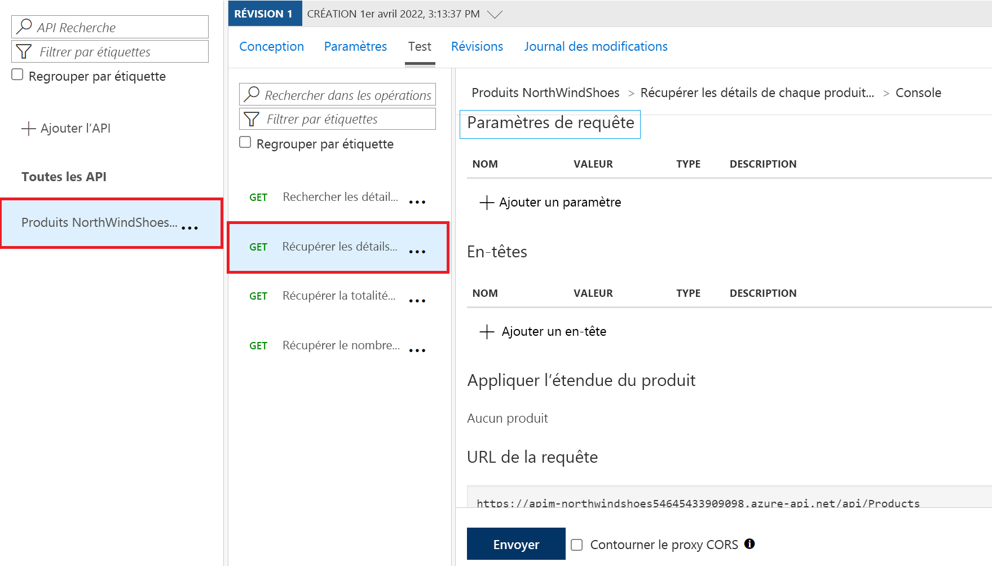Select Produits NorthWindShoes API in list
992x566 pixels.
click(x=112, y=223)
